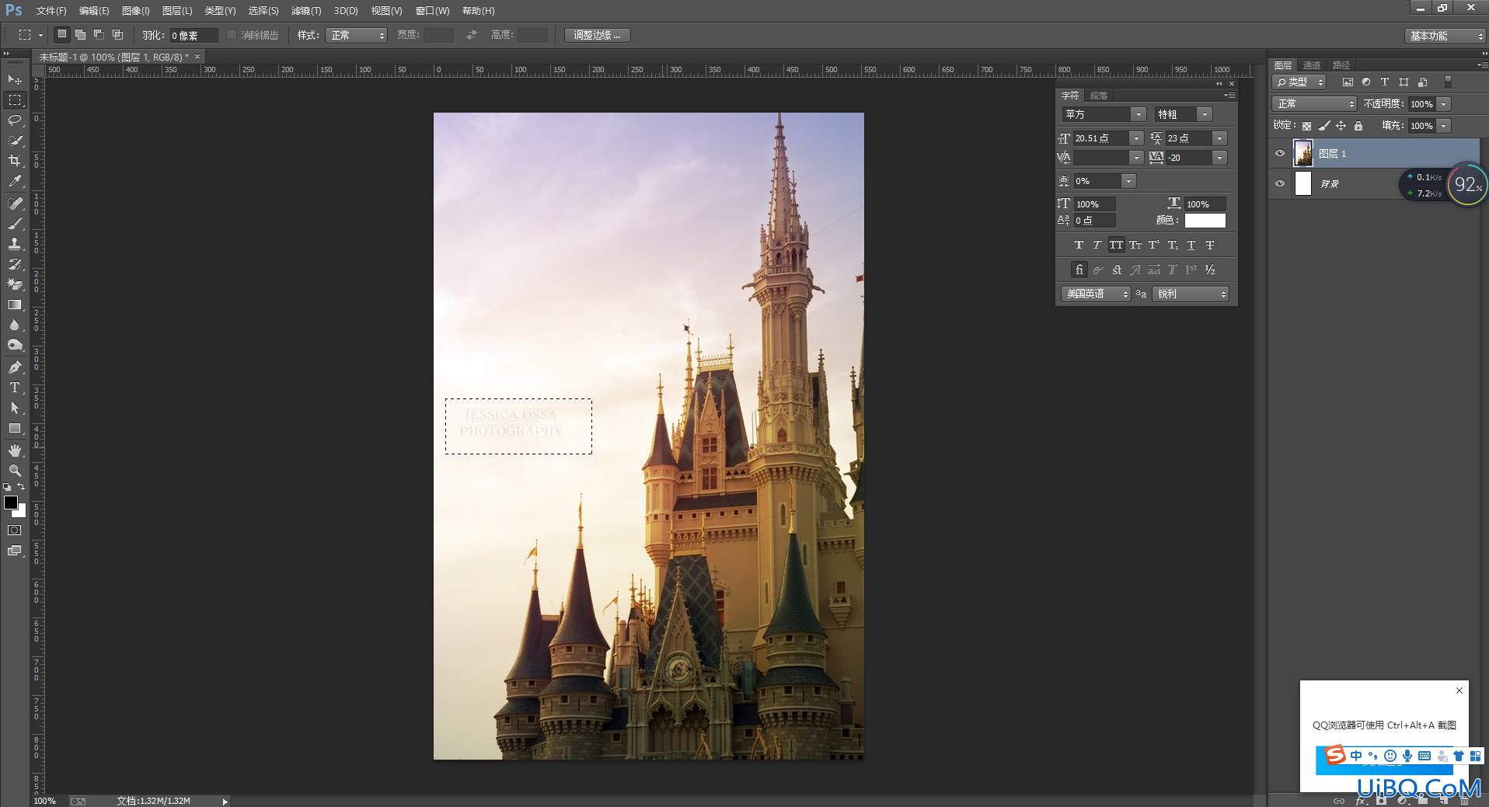Select the Lasso tool
The width and height of the screenshot is (1489, 807).
pos(15,120)
